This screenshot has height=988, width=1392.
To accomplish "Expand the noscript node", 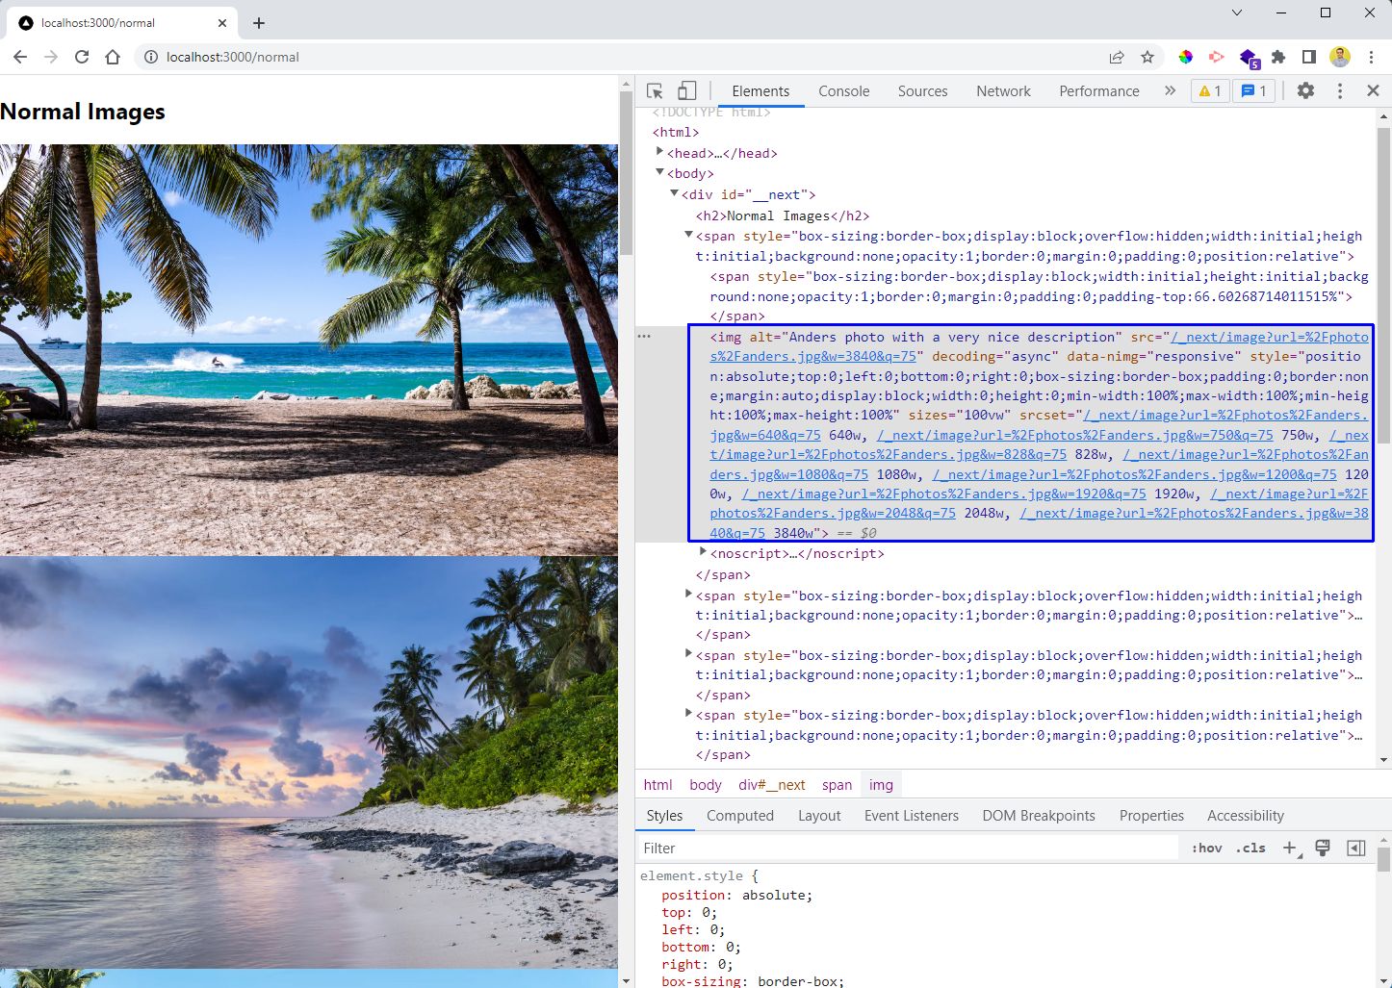I will point(703,552).
